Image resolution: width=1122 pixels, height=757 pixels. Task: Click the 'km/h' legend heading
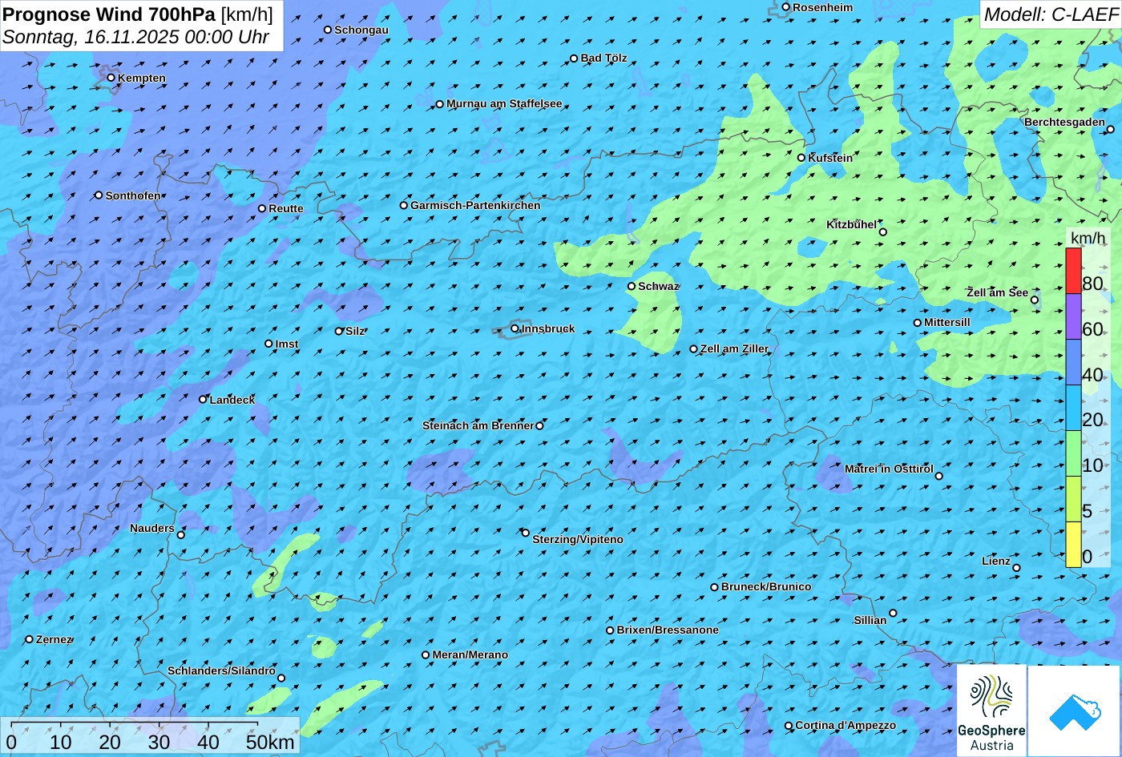point(1088,238)
